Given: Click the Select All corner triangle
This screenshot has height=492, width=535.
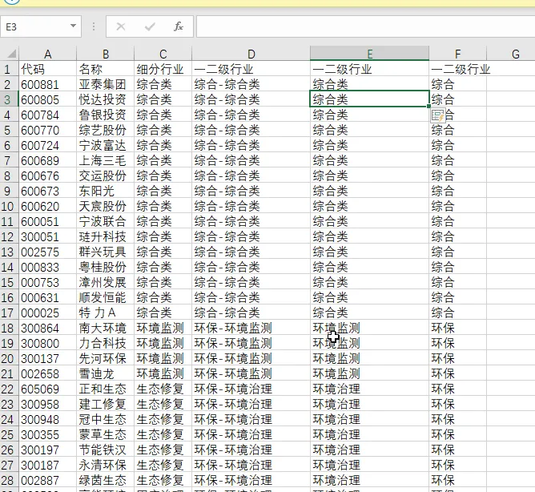Looking at the screenshot, I should pos(11,54).
